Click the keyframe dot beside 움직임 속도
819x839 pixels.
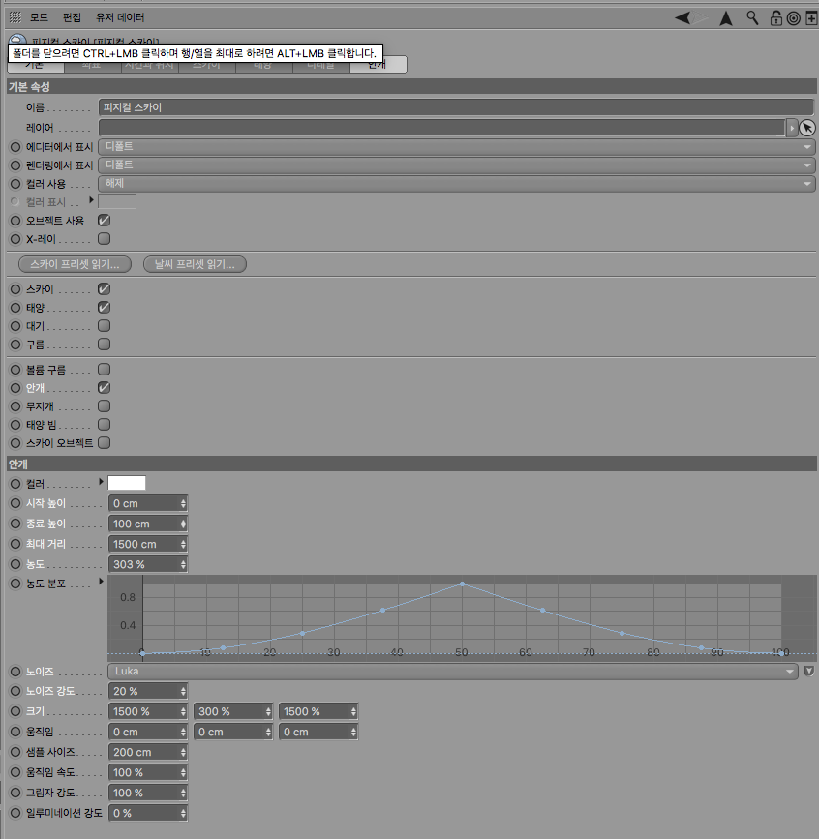15,772
